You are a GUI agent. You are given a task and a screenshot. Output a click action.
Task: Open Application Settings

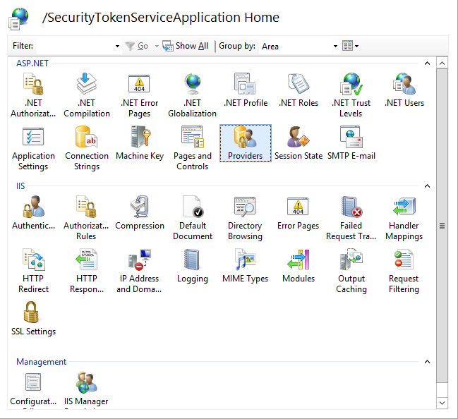coord(33,148)
